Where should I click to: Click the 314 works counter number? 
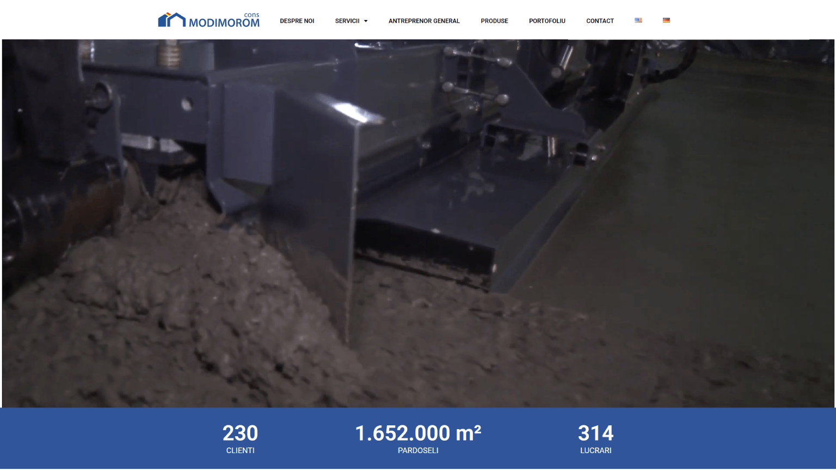[595, 434]
